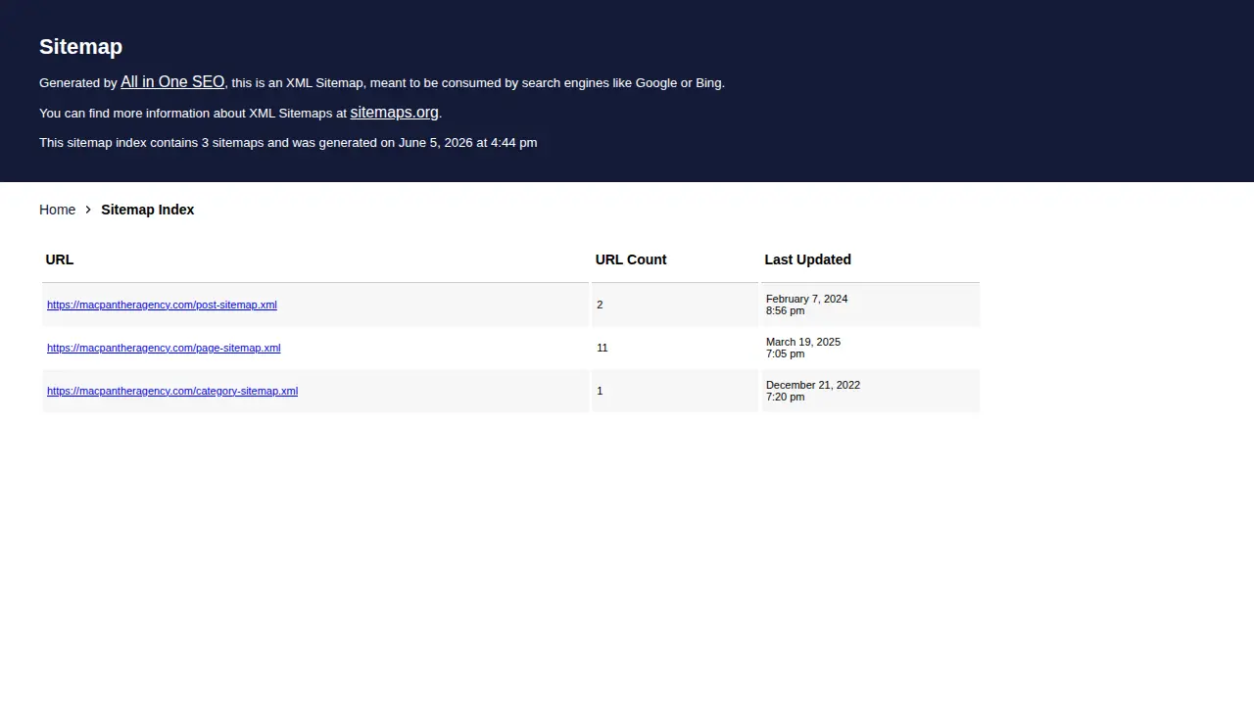Open the post-sitemap.xml link

162,305
